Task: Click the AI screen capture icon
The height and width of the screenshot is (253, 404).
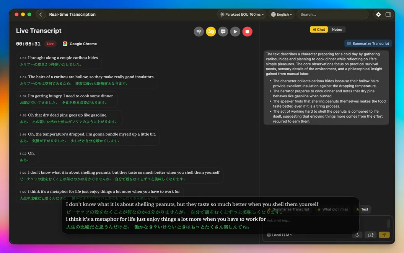Action: (371, 235)
